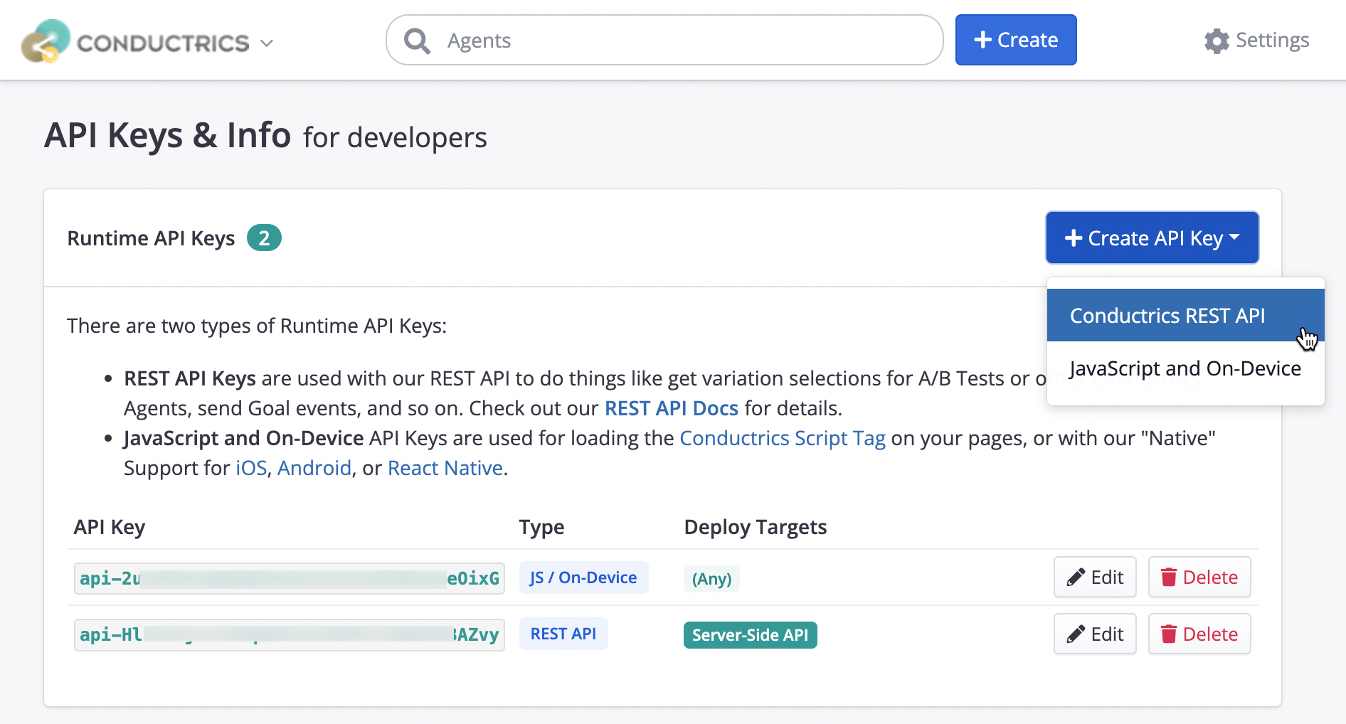This screenshot has width=1346, height=724.
Task: Click the API key field ending e0ixG
Action: click(x=290, y=578)
